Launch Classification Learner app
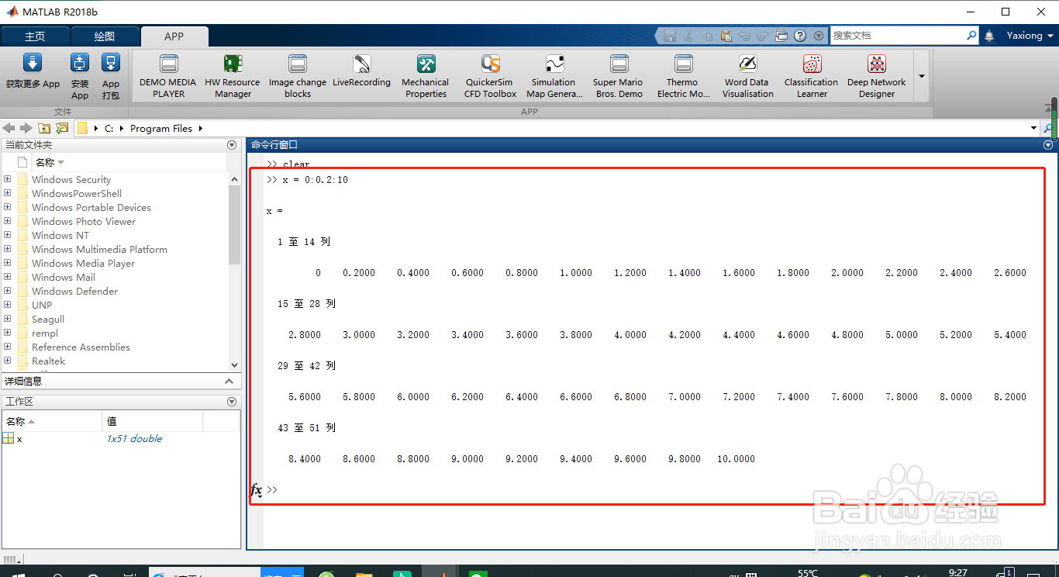The image size is (1059, 577). tap(812, 76)
